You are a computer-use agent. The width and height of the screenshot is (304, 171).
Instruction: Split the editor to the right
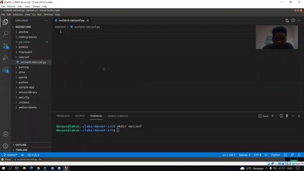point(293,20)
